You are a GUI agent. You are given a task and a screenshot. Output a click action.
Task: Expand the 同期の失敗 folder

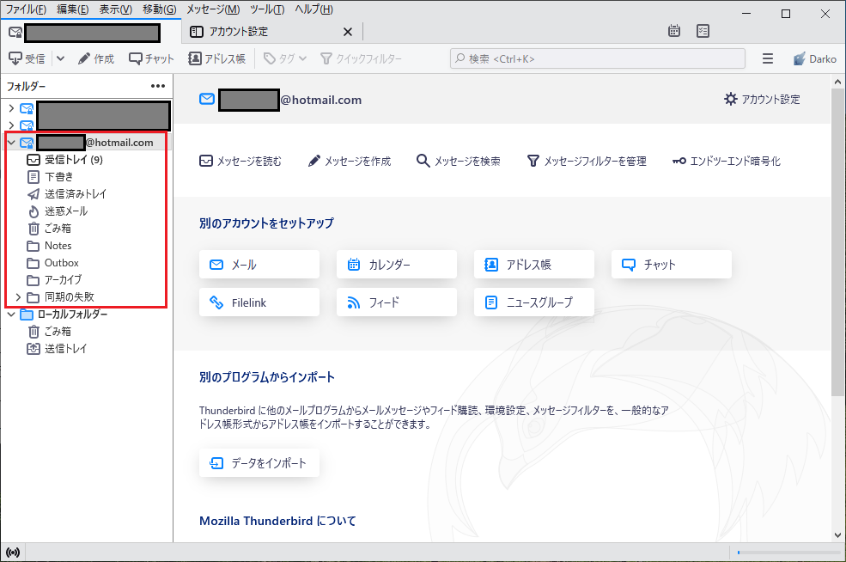coord(18,297)
